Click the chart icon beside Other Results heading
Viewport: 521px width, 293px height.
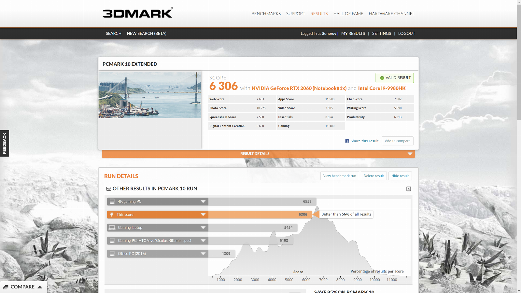108,189
